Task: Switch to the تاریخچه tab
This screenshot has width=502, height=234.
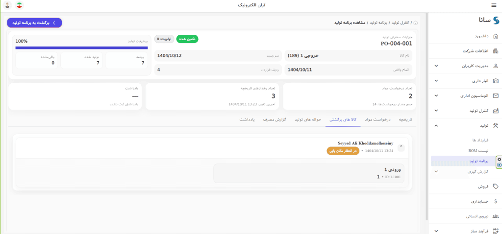Action: 405,120
